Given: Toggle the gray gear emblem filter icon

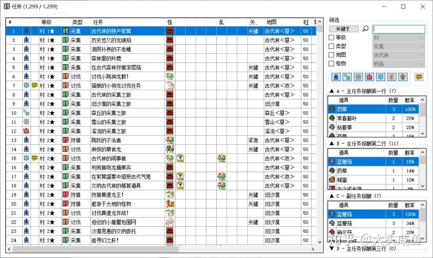Looking at the screenshot, I should coord(358,77).
